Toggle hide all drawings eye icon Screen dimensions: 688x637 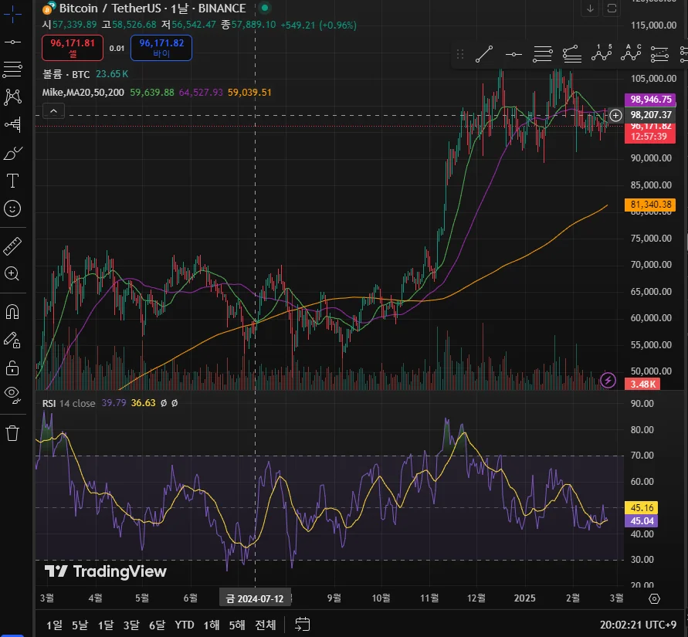tap(12, 395)
